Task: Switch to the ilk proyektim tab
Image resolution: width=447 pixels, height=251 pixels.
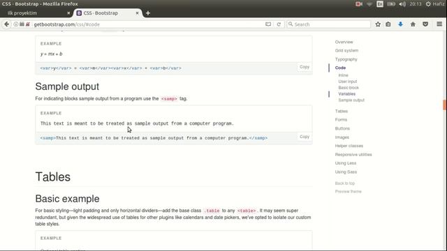Action: coord(36,13)
